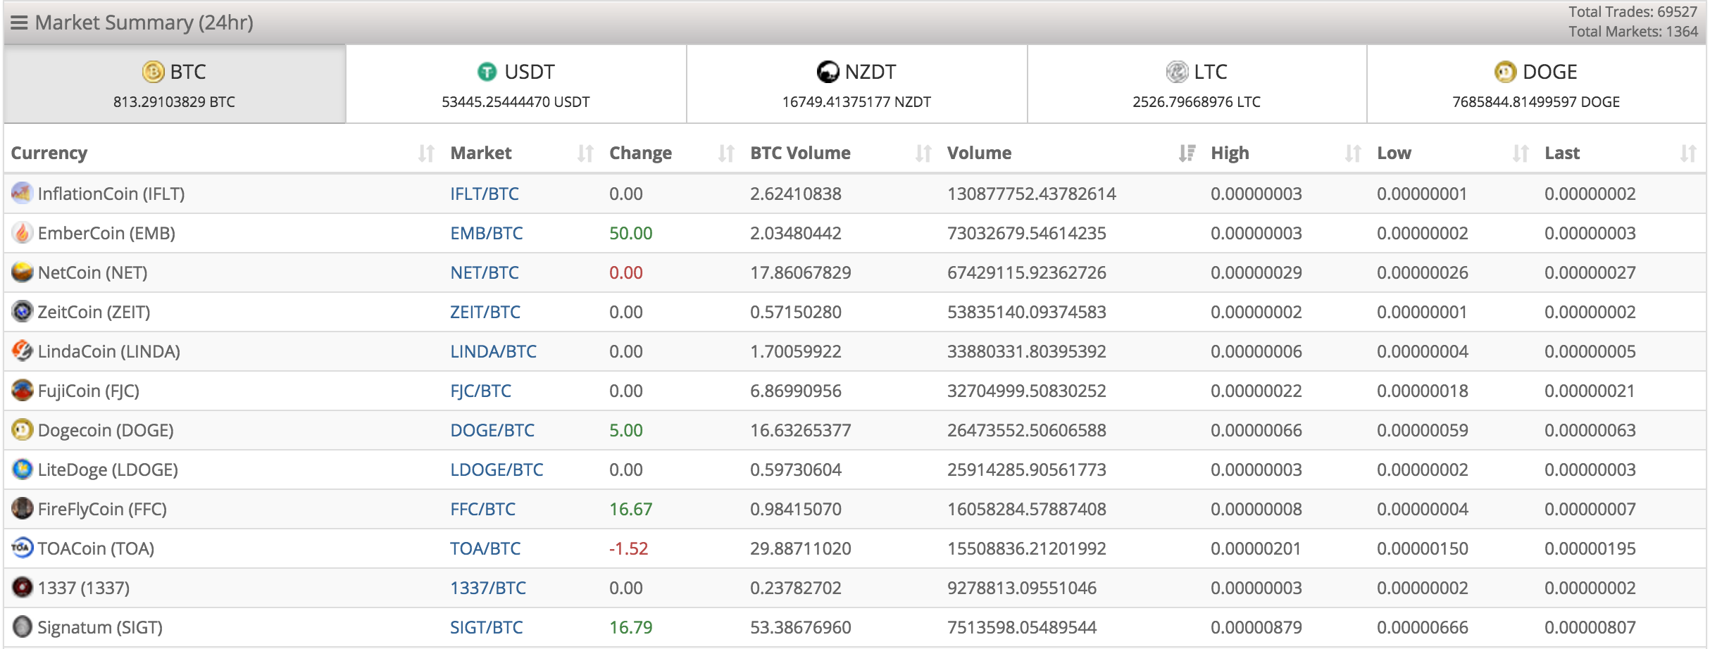Click the FireFlyCoin currency icon
1710x649 pixels.
tap(22, 508)
